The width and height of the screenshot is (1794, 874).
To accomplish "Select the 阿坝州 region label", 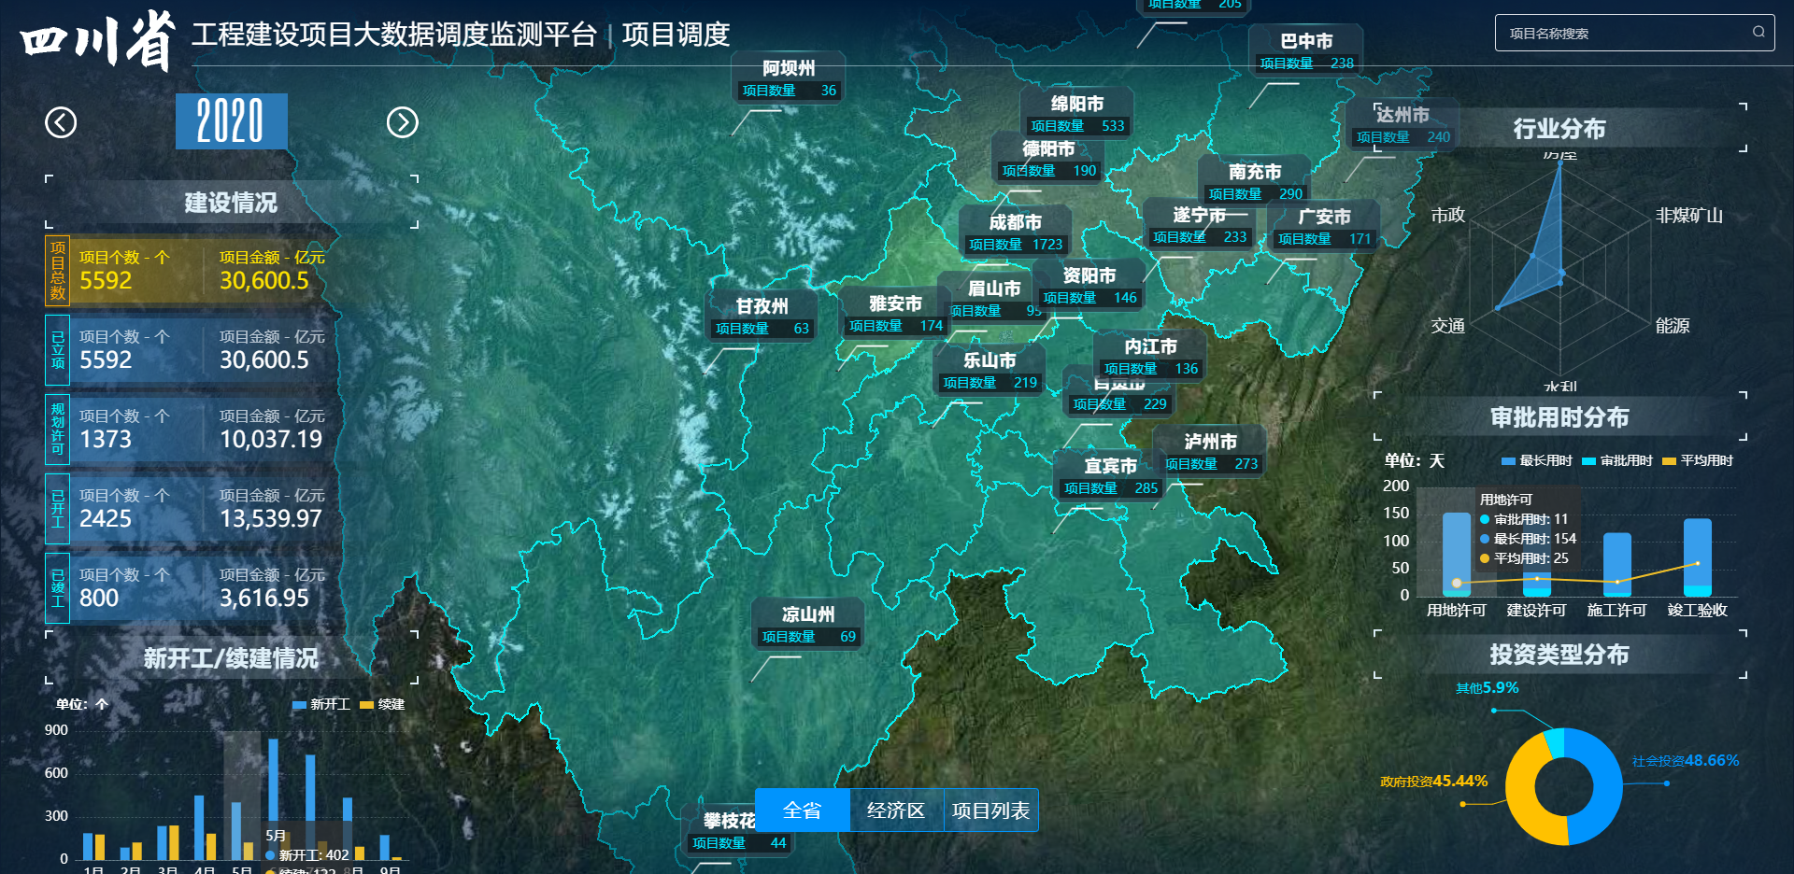I will coord(789,68).
